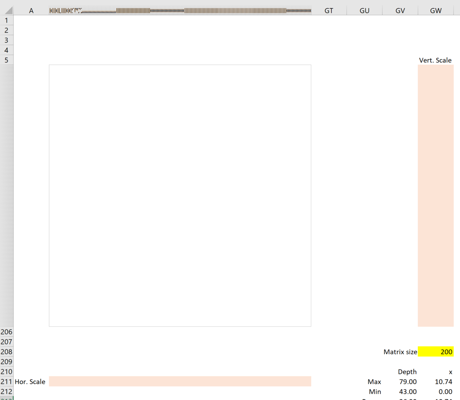The width and height of the screenshot is (460, 400).
Task: Select column GT by its header
Action: point(329,10)
